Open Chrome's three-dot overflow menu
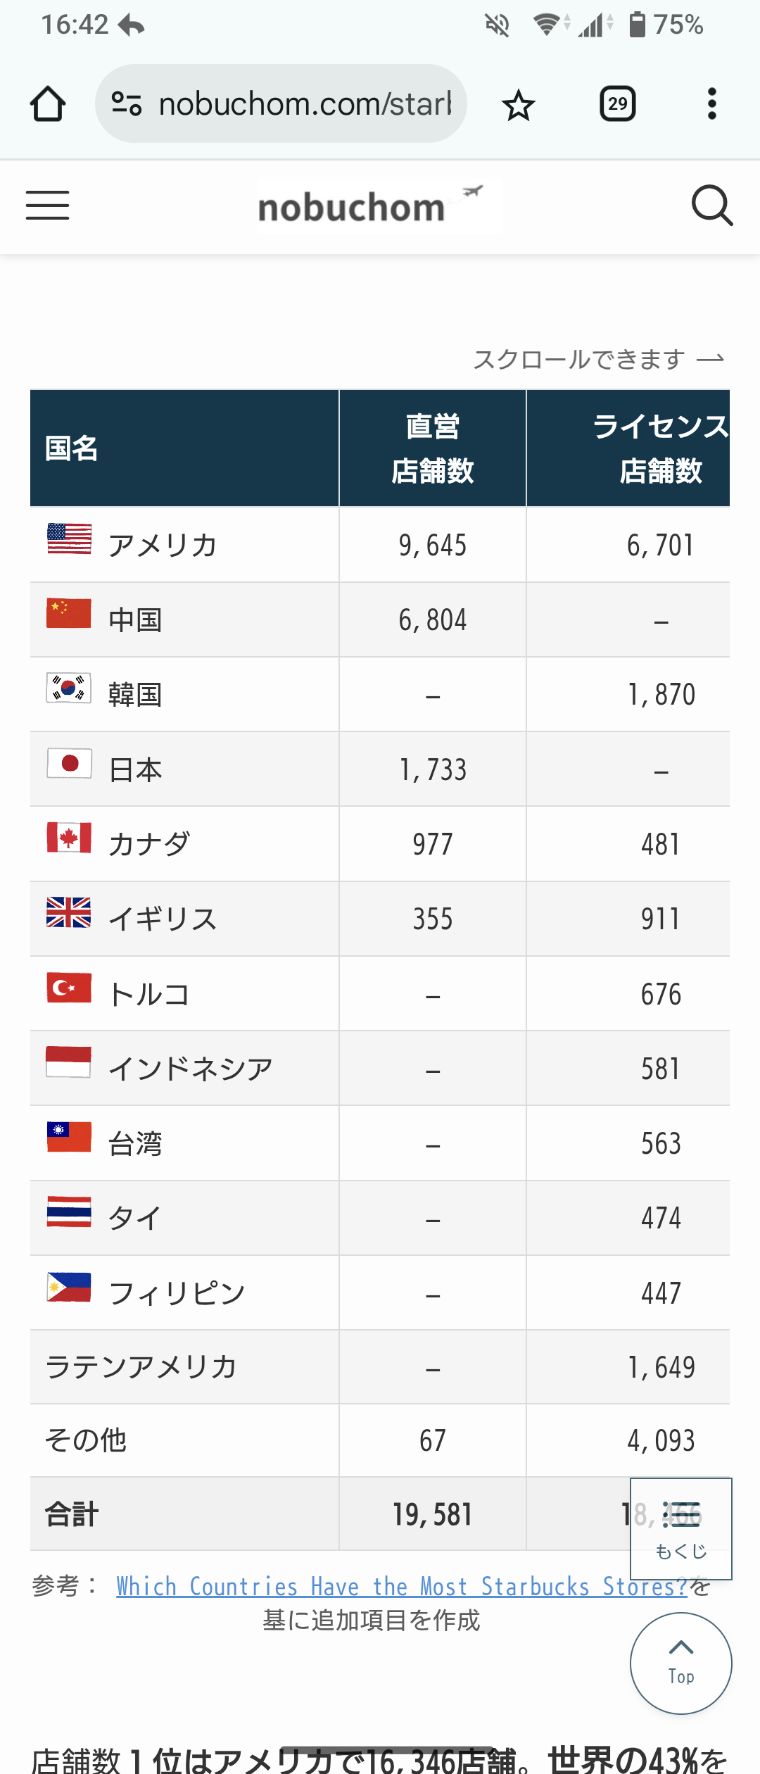This screenshot has width=760, height=1774. pos(712,104)
